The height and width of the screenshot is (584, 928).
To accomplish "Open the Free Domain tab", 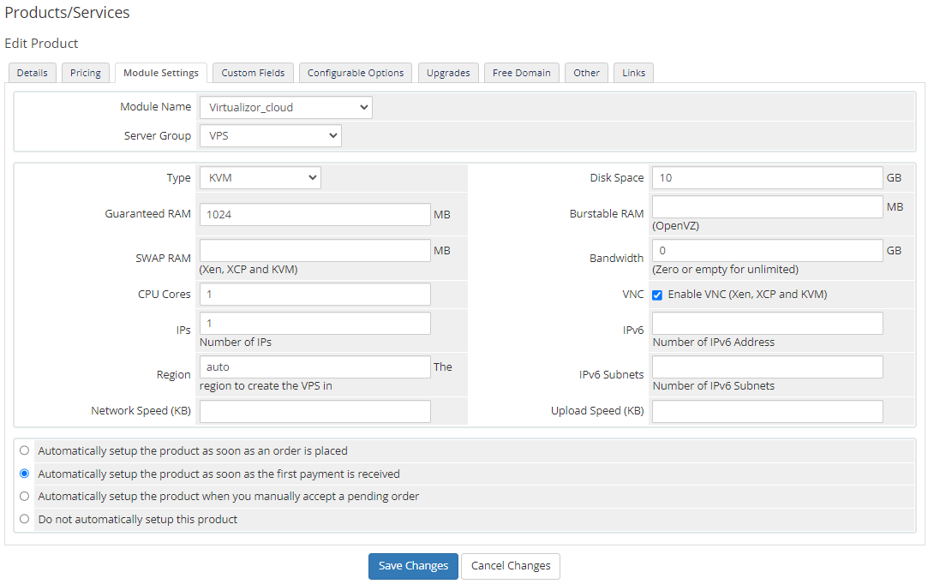I will (x=521, y=73).
